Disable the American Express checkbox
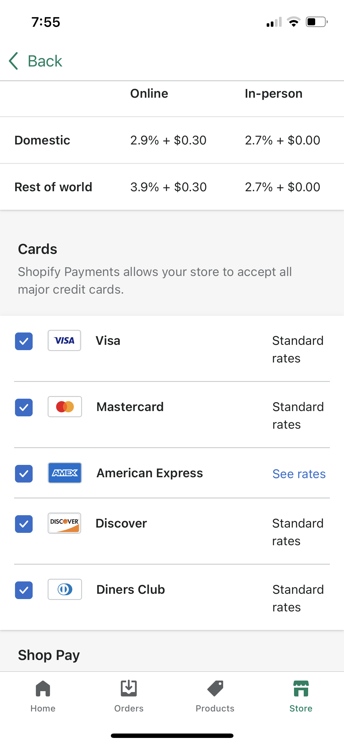 click(x=24, y=474)
